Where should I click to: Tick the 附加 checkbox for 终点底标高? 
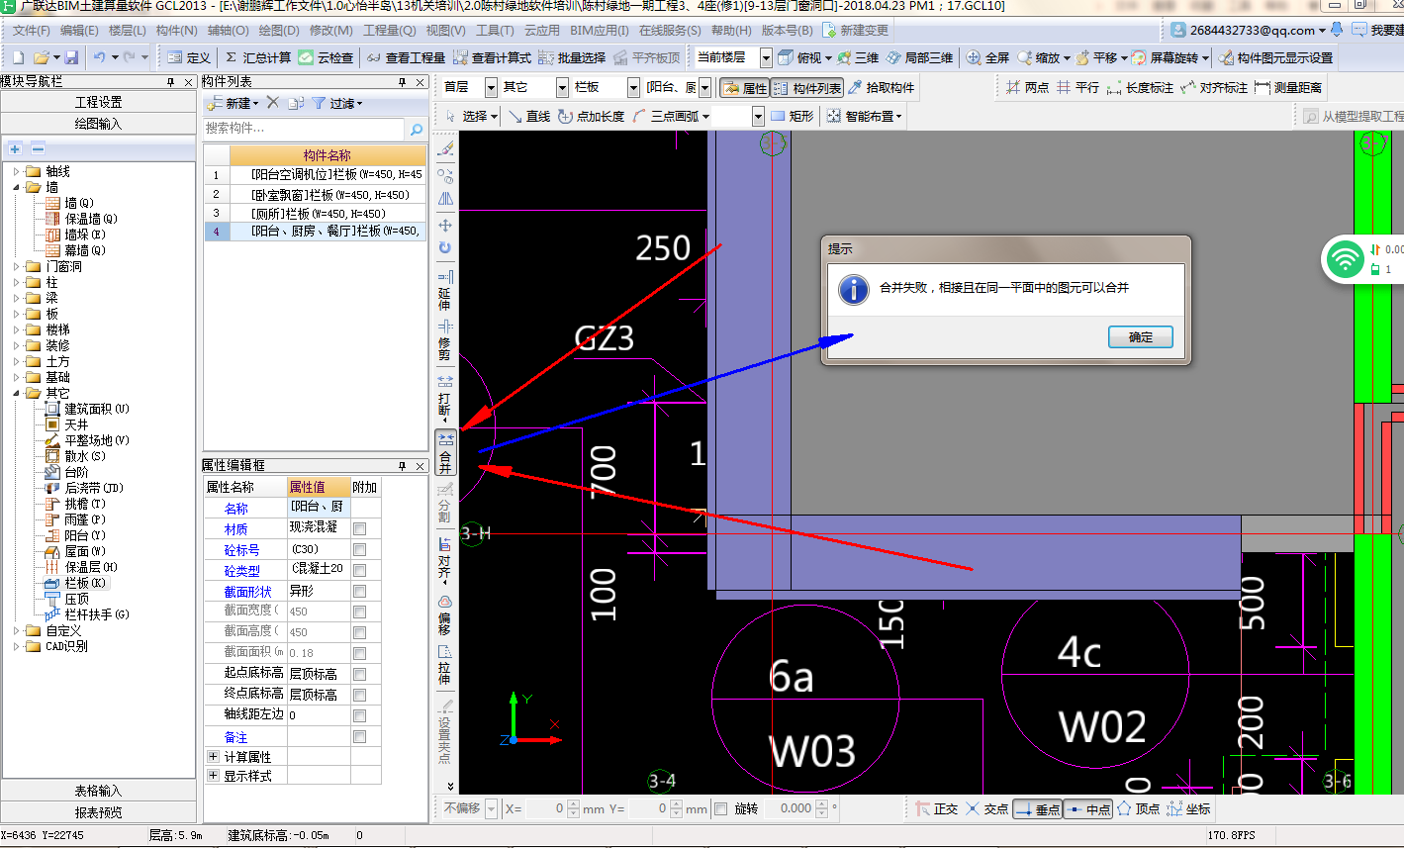point(359,695)
